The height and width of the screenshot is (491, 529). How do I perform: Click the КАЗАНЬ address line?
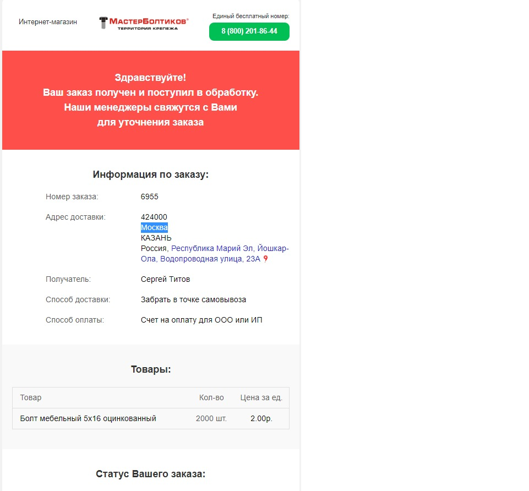coord(156,238)
